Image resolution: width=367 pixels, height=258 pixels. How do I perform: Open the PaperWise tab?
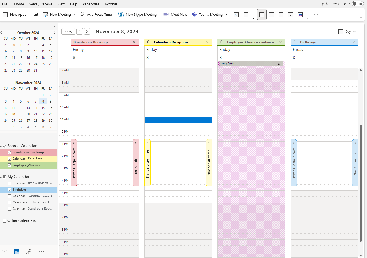pyautogui.click(x=91, y=4)
